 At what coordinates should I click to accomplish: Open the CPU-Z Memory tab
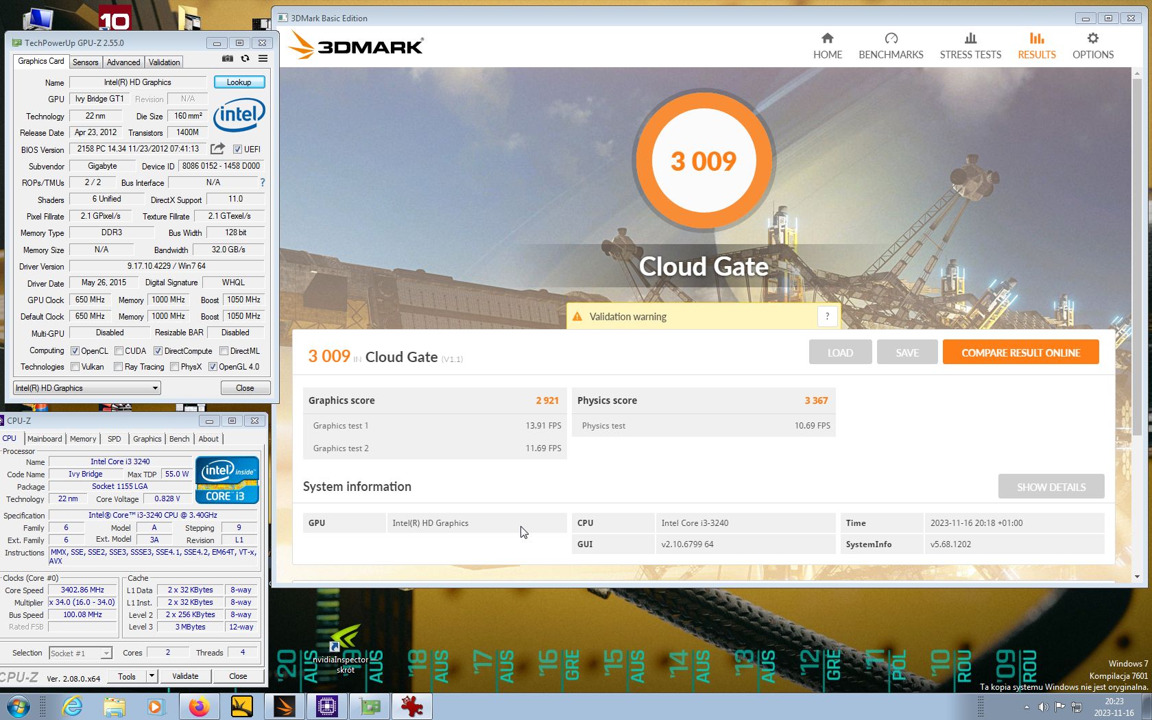[x=83, y=439]
